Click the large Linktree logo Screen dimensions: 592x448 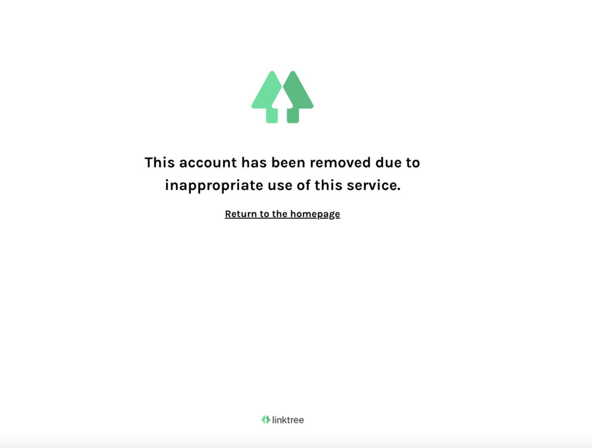tap(282, 97)
